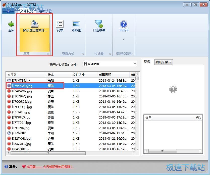Viewport: 210px width, 175px height.
Task: Select file $I7UIZI6.jpg
Action: point(20,128)
